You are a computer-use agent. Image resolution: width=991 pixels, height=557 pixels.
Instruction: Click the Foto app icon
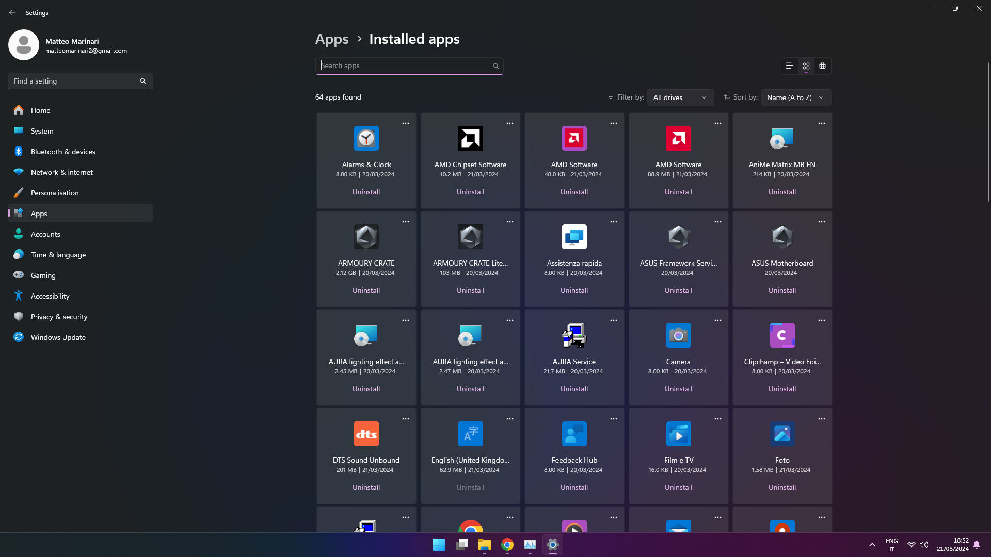coord(782,434)
